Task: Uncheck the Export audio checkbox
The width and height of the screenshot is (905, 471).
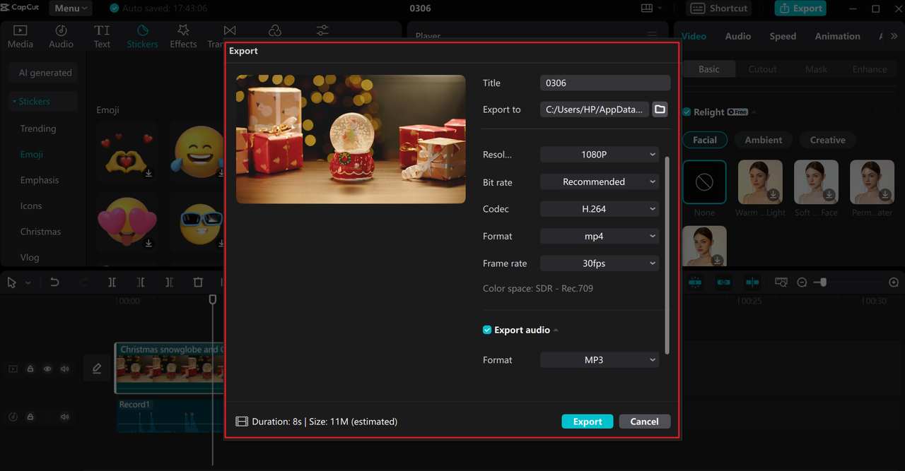Action: coord(487,330)
